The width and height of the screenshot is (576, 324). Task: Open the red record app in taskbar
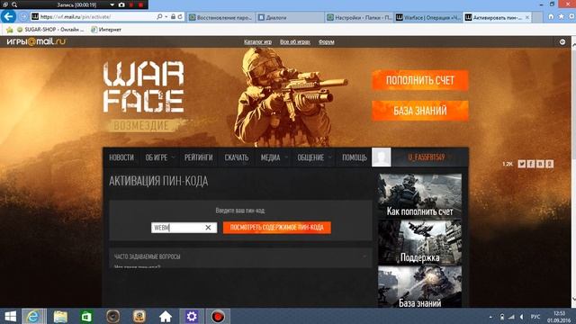(x=218, y=316)
